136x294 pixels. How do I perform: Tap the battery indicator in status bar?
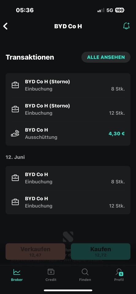120,10
